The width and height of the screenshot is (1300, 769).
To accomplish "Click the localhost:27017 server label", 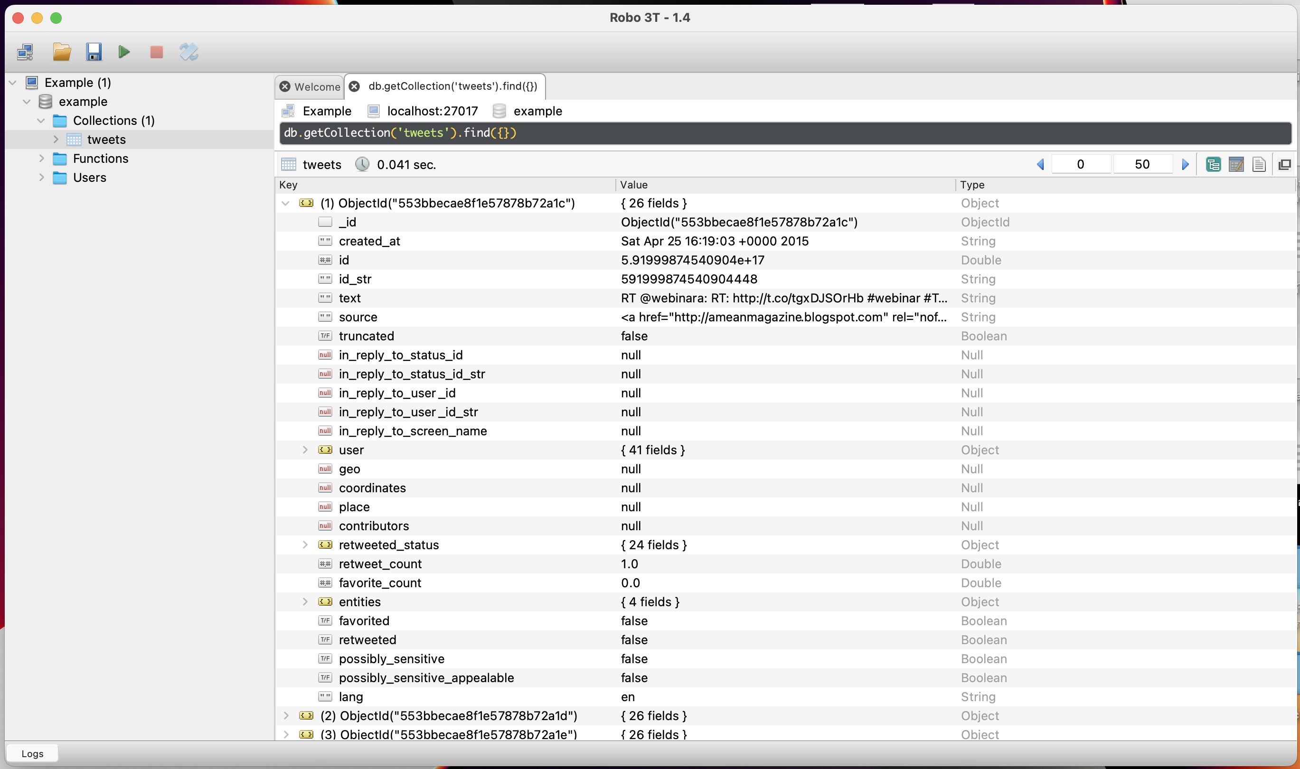I will pyautogui.click(x=432, y=111).
